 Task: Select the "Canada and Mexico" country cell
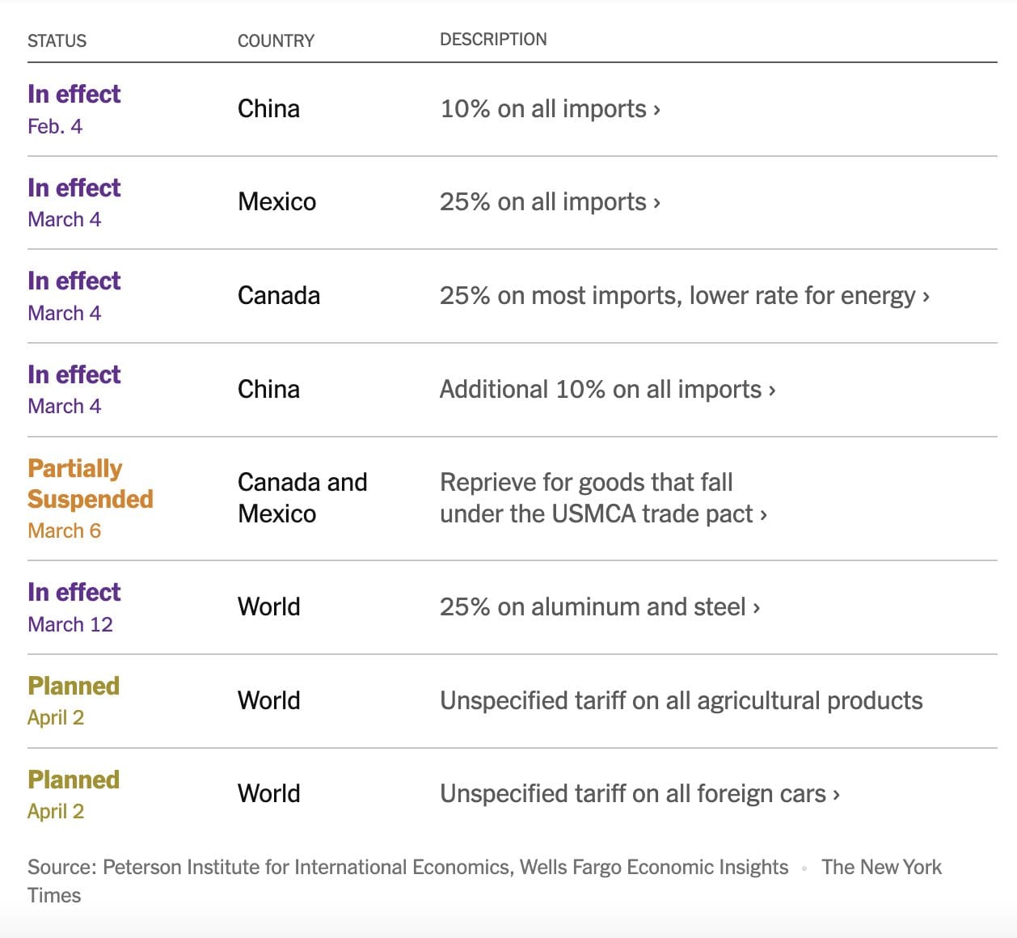click(302, 497)
